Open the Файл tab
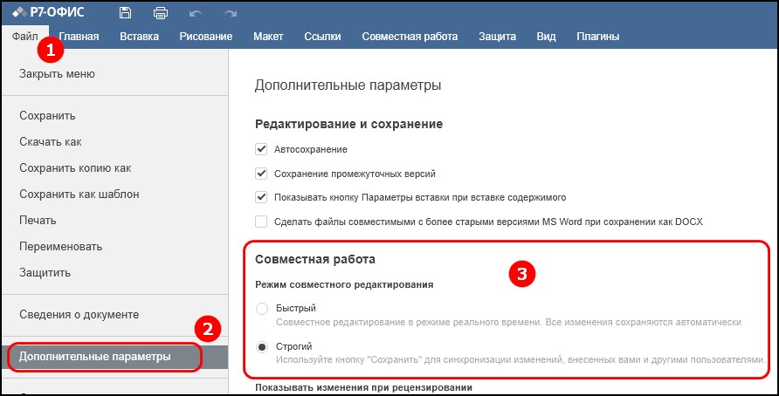779x396 pixels. (x=24, y=37)
